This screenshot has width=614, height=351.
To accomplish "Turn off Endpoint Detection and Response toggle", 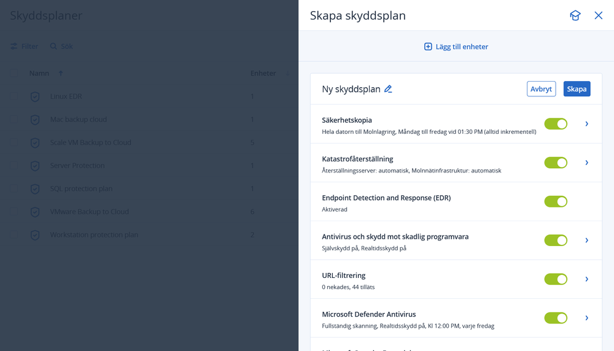I will (556, 201).
